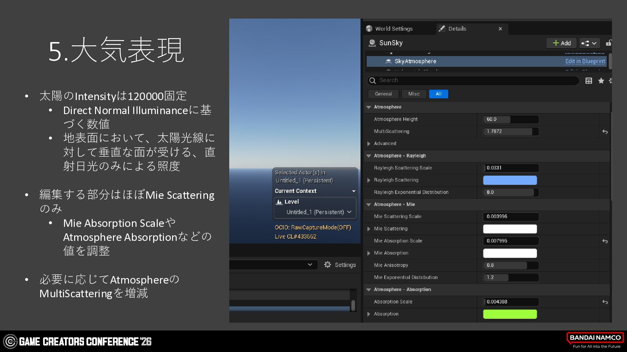
Task: Open the Mie Absorption color swatch
Action: [x=510, y=253]
